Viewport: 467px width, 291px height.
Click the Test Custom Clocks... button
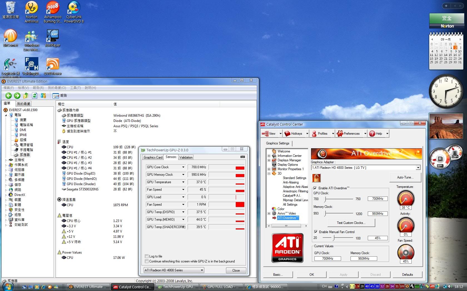351,223
